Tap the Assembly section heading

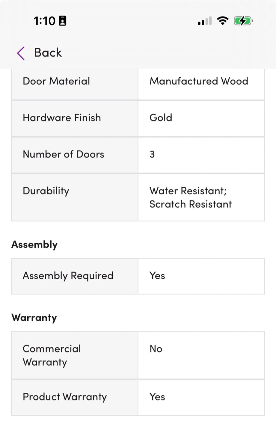click(34, 244)
